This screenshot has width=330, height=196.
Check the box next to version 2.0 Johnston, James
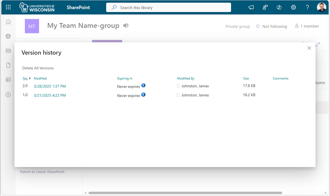point(178,86)
